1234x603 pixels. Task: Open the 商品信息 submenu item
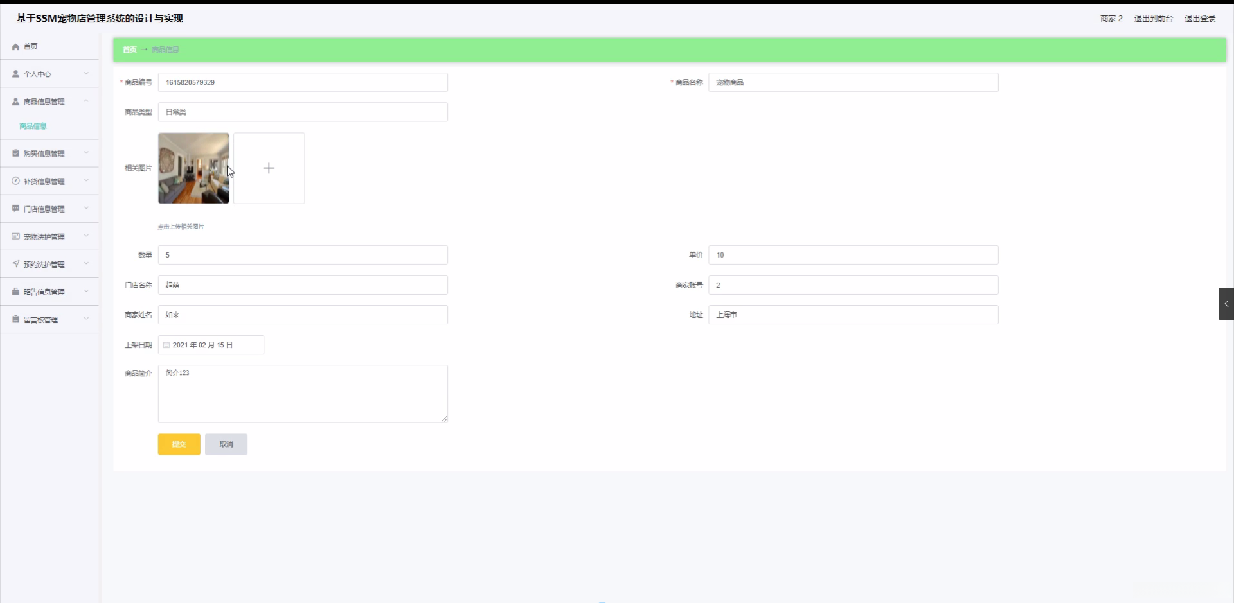tap(33, 127)
